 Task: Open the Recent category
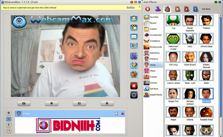[x=153, y=23]
